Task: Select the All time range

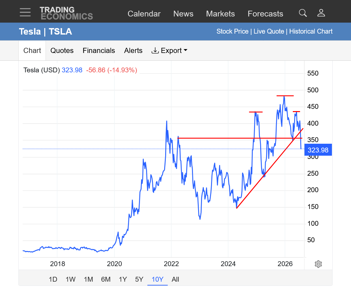Action: coord(175,279)
